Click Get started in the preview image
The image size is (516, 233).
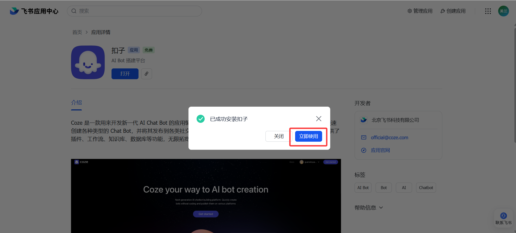[x=206, y=214]
